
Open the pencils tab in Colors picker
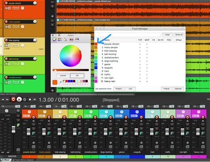[77, 39]
